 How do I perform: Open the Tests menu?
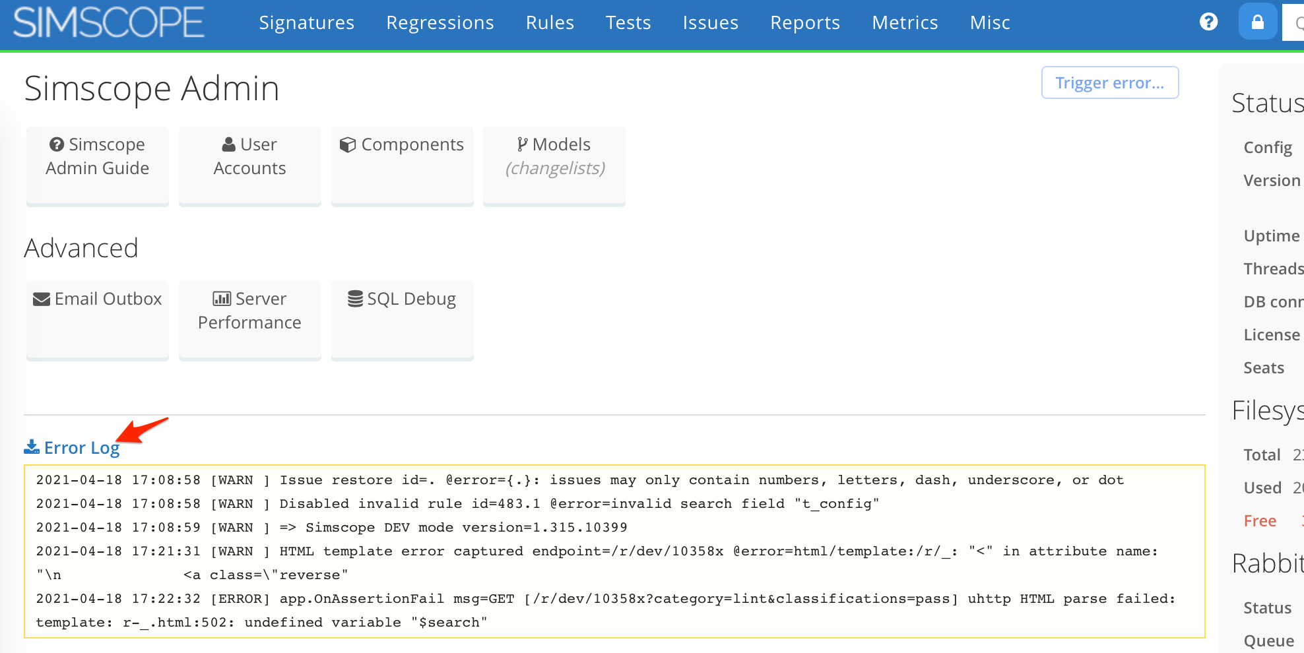(628, 22)
